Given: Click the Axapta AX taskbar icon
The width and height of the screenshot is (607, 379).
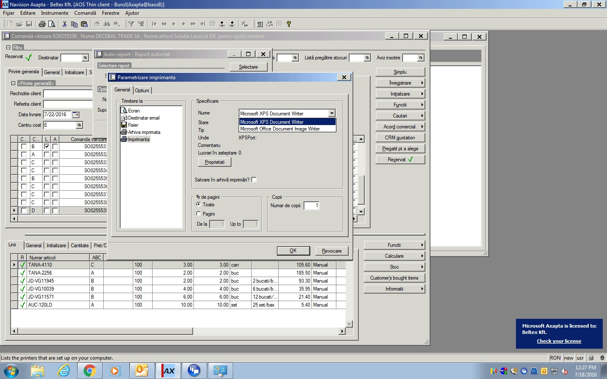Looking at the screenshot, I should (x=168, y=371).
